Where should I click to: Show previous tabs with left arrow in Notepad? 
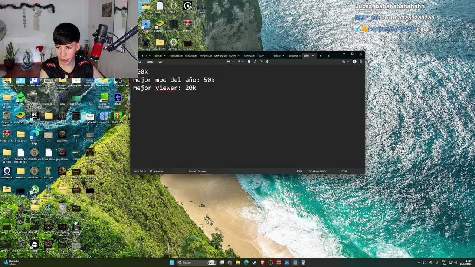[x=142, y=56]
